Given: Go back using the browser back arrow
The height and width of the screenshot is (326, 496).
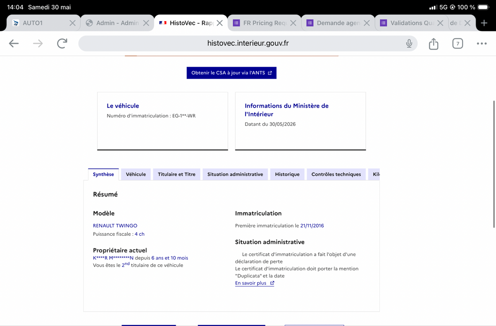Looking at the screenshot, I should (14, 43).
